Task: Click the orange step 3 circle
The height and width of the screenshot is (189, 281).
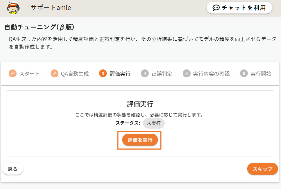Action: pos(103,73)
